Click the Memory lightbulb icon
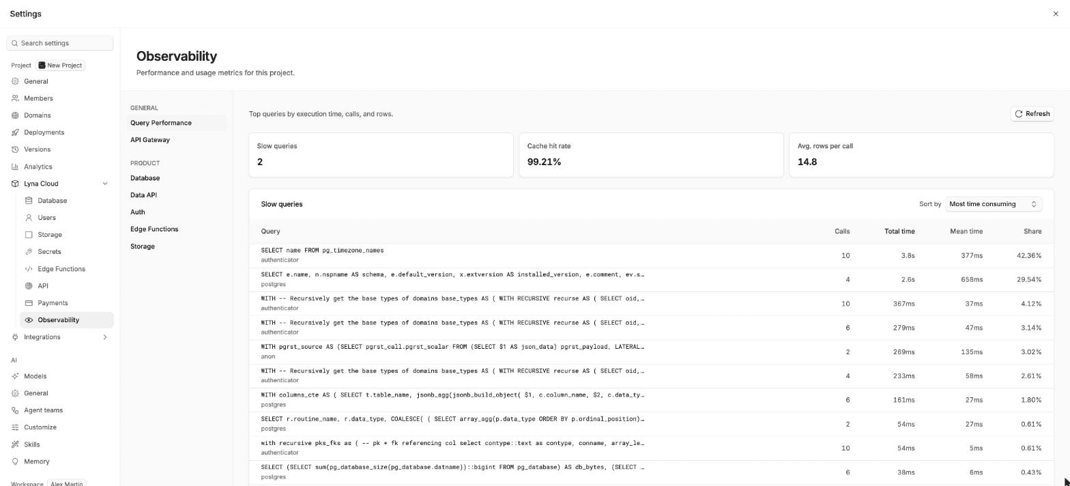 15,461
